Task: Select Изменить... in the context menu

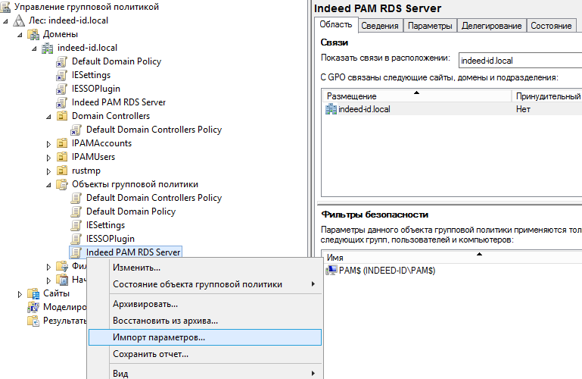Action: coord(136,268)
